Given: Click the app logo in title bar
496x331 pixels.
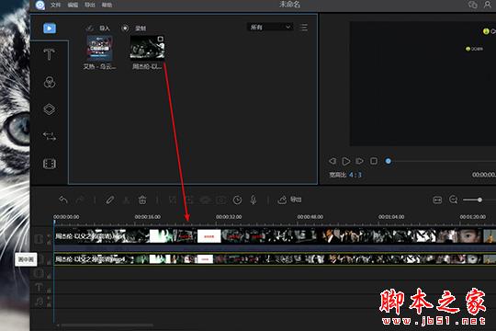Looking at the screenshot, I should pos(40,5).
